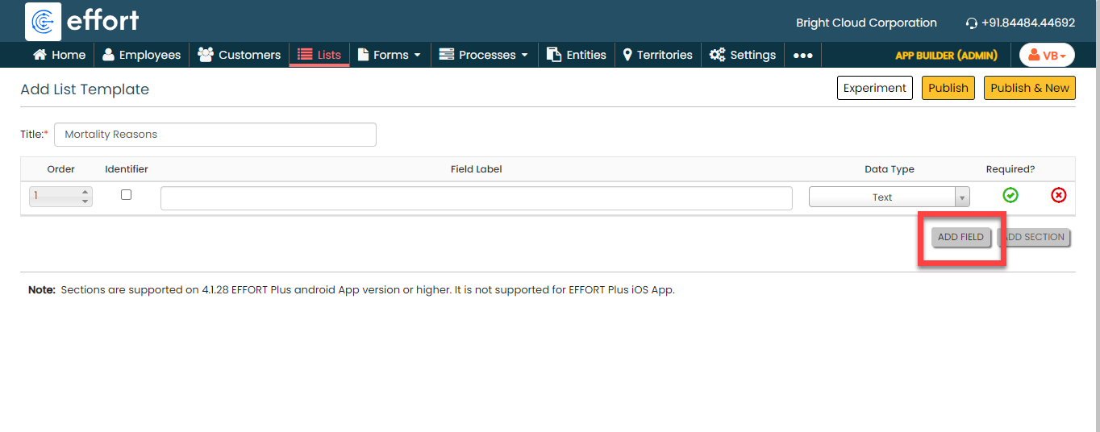1100x432 pixels.
Task: Open the more options ellipsis menu
Action: coord(802,56)
